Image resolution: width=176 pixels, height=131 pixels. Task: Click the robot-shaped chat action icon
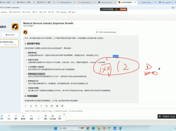click(57, 106)
